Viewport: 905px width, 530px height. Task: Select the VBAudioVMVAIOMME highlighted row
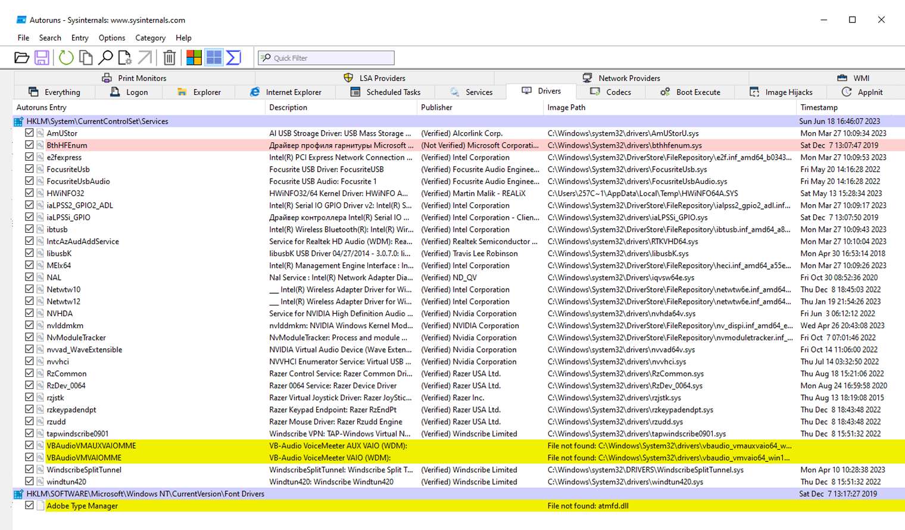pyautogui.click(x=459, y=458)
